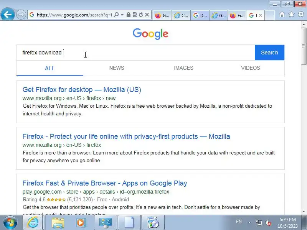Click the EN language indicator

point(239,222)
